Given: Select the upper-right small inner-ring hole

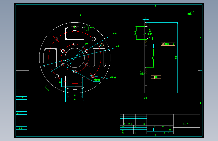Looking at the screenshot, I should coord(86,51).
